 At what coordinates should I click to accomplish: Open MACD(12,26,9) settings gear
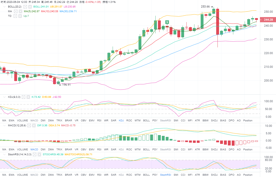(x=30, y=126)
